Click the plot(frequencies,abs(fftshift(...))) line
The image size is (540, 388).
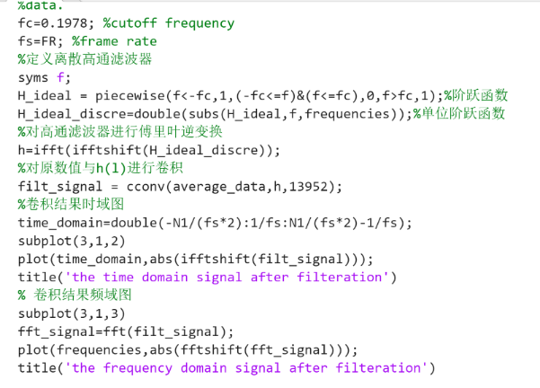coord(188,349)
